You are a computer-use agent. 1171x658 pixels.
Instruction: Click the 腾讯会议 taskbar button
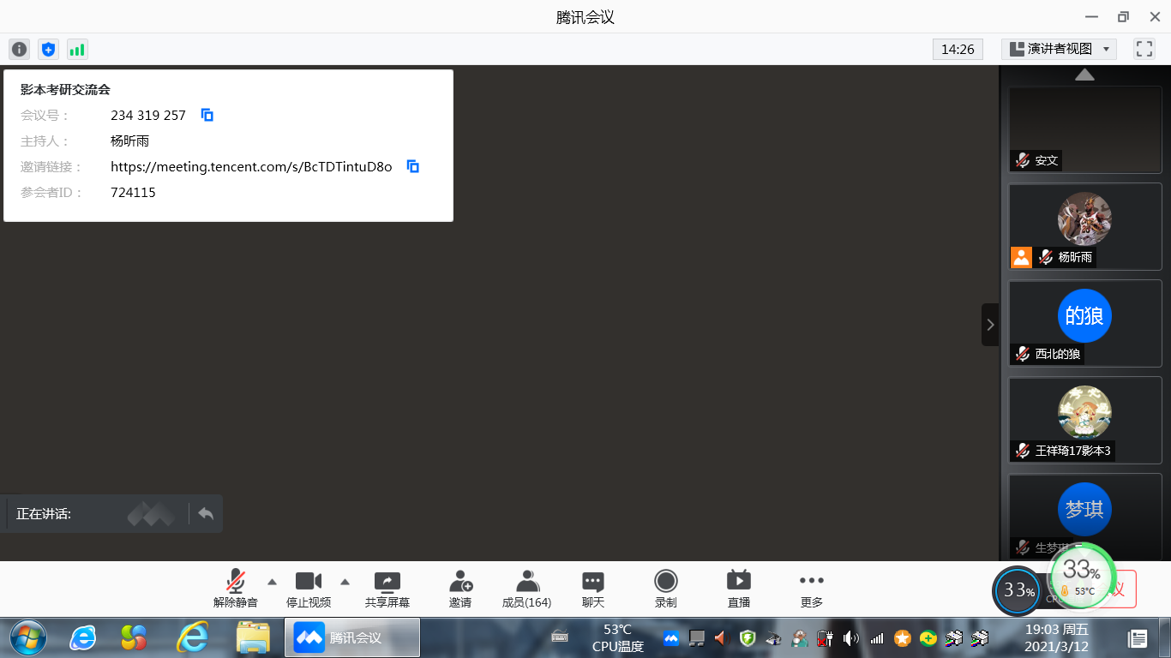coord(352,637)
